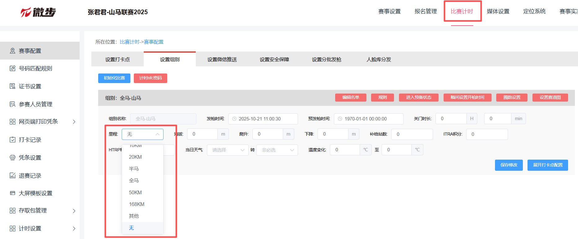Click the red 圈数设置 button
Image resolution: width=578 pixels, height=239 pixels.
click(x=512, y=98)
